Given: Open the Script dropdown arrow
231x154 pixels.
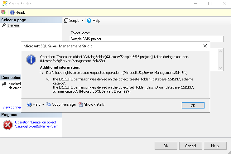Looking at the screenshot, I should [x=82, y=21].
